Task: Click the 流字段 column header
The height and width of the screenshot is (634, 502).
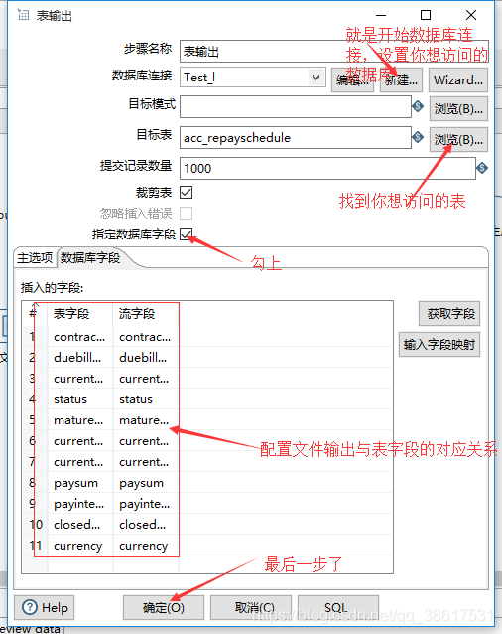Action: click(146, 314)
